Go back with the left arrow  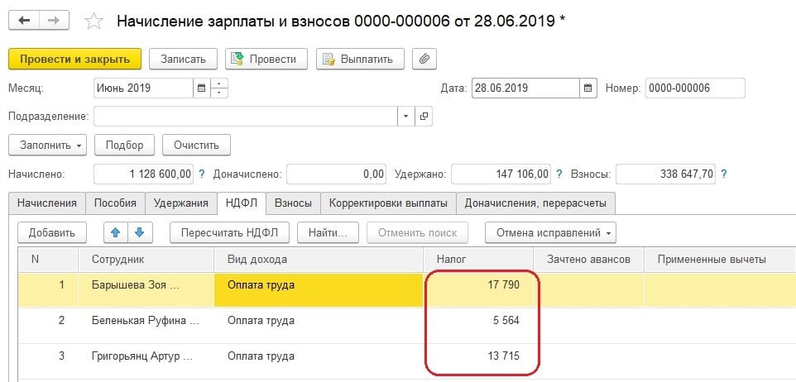(x=24, y=21)
